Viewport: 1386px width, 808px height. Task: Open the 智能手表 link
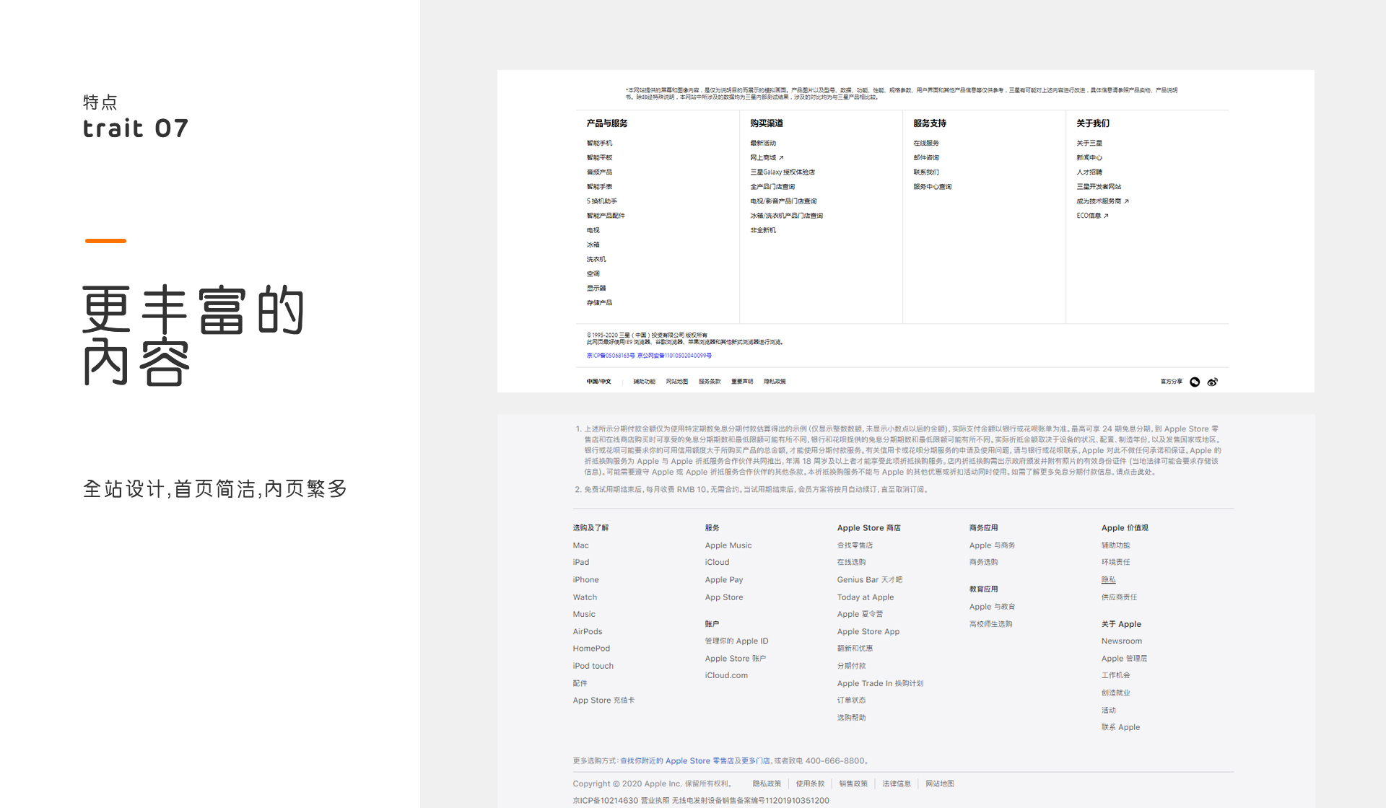point(599,186)
